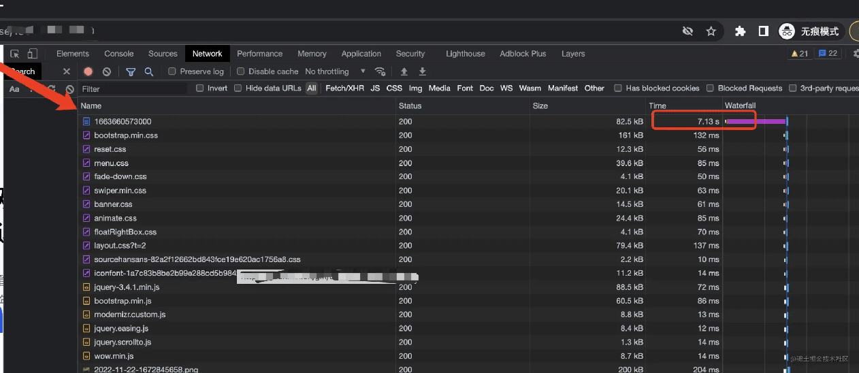Open the No throttling dropdown

335,71
